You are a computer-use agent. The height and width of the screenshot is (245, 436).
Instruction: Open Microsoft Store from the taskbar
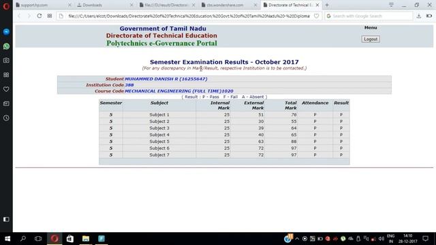tap(69, 239)
